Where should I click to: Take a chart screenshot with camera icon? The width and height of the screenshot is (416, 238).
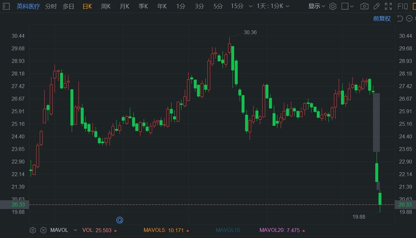[364, 7]
